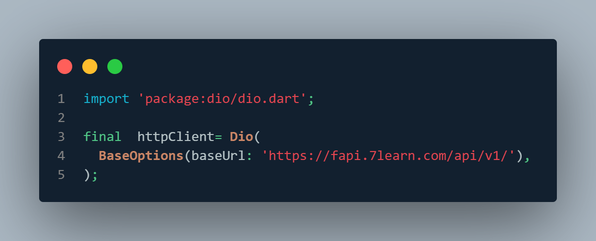This screenshot has width=596, height=241.
Task: Click line number 3 in gutter
Action: (x=61, y=137)
